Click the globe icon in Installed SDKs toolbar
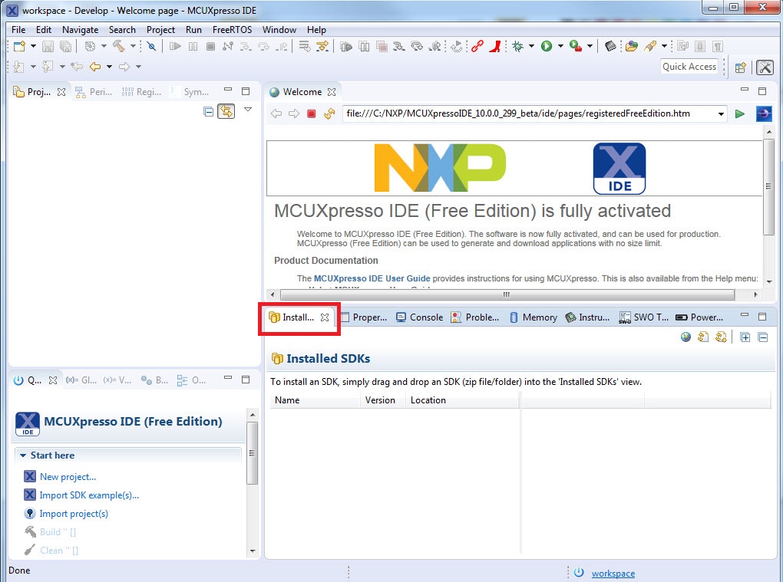Viewport: 783px width, 582px height. click(686, 337)
